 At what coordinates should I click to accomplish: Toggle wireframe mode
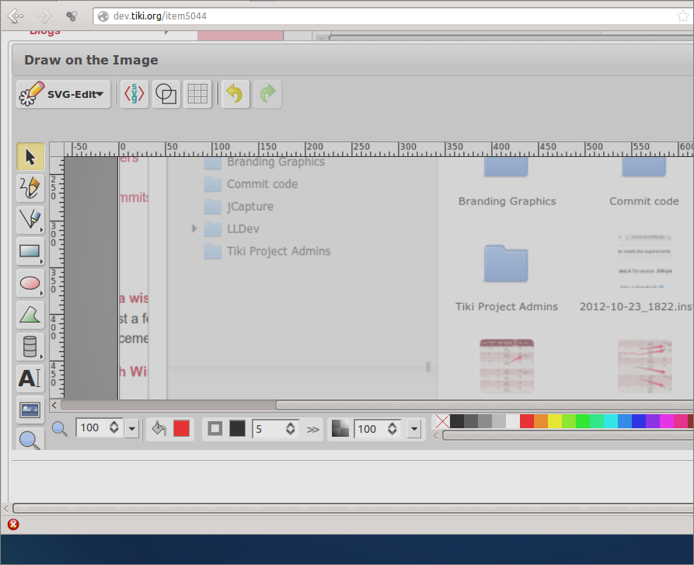pos(166,94)
